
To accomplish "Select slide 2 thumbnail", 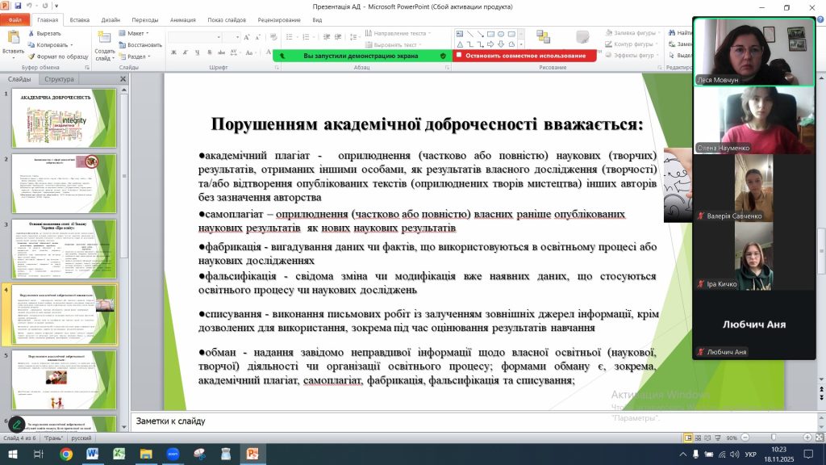I will pos(65,183).
